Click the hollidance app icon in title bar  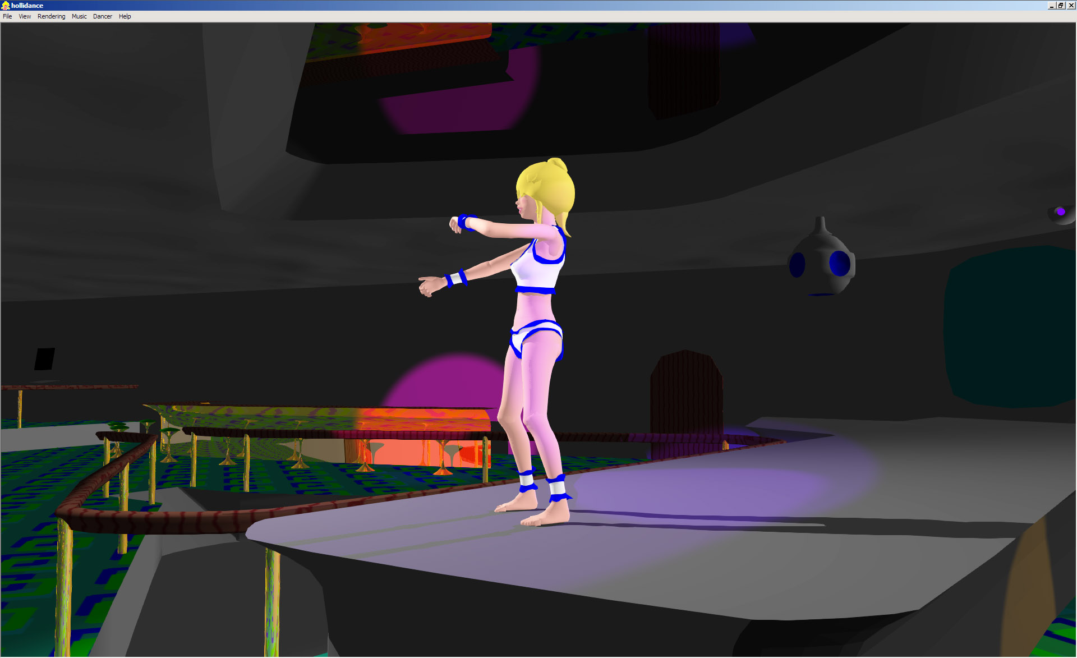[x=6, y=6]
